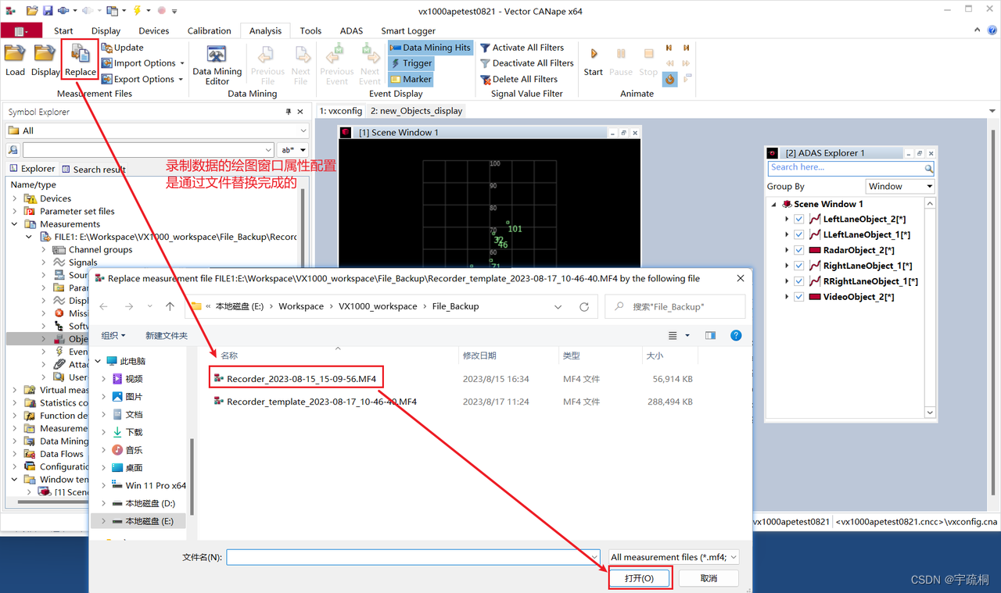The image size is (1001, 593).
Task: Click Delete All Filters
Action: (518, 79)
